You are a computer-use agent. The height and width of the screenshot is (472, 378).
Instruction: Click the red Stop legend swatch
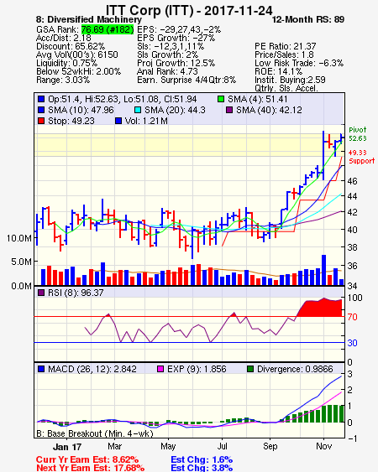41,121
